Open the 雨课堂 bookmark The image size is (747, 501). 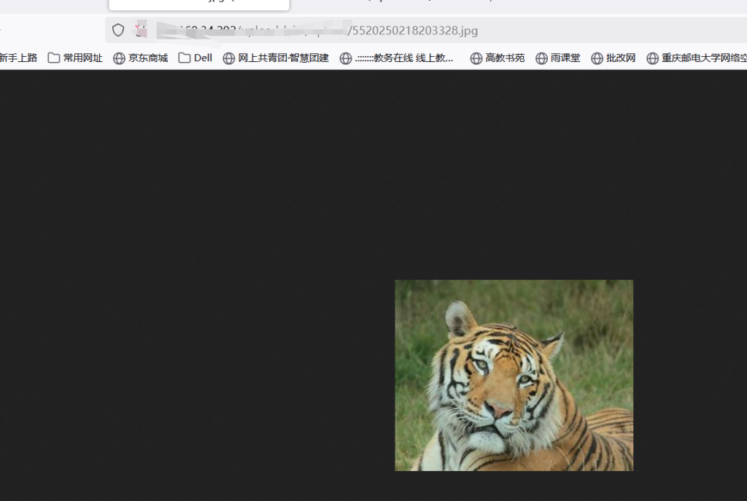tap(558, 58)
